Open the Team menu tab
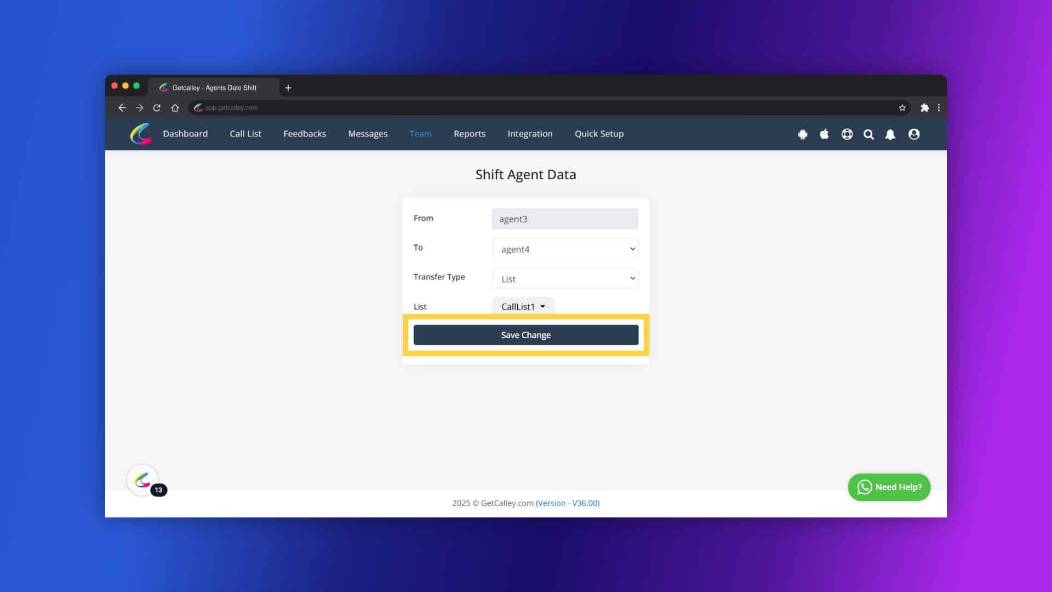The height and width of the screenshot is (592, 1052). [x=420, y=133]
